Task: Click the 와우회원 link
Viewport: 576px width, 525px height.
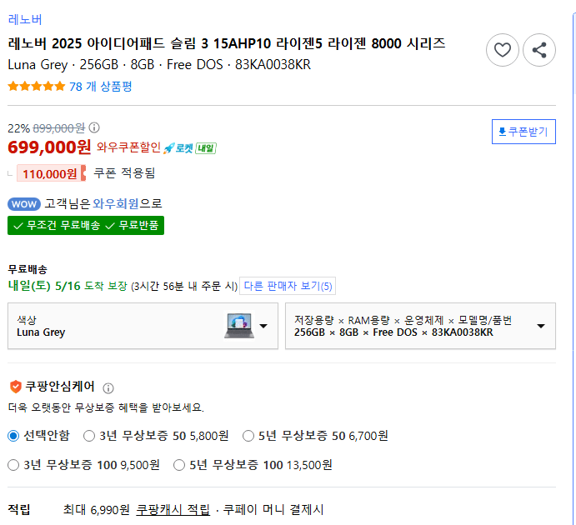Action: tap(115, 203)
